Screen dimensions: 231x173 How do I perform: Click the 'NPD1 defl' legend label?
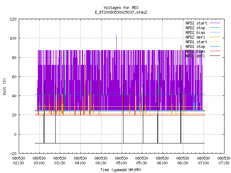pyautogui.click(x=195, y=56)
